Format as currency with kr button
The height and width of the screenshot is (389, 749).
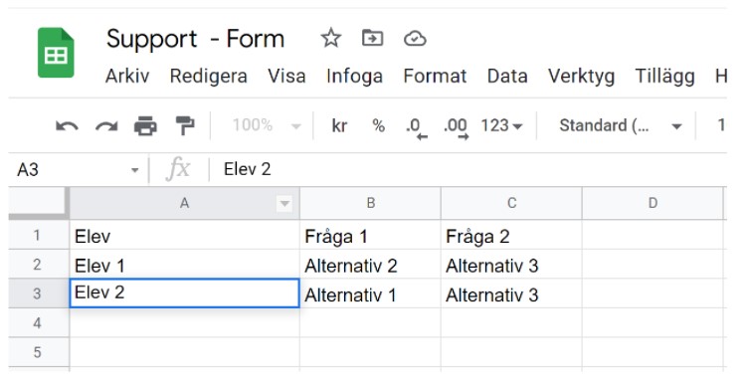(x=339, y=125)
